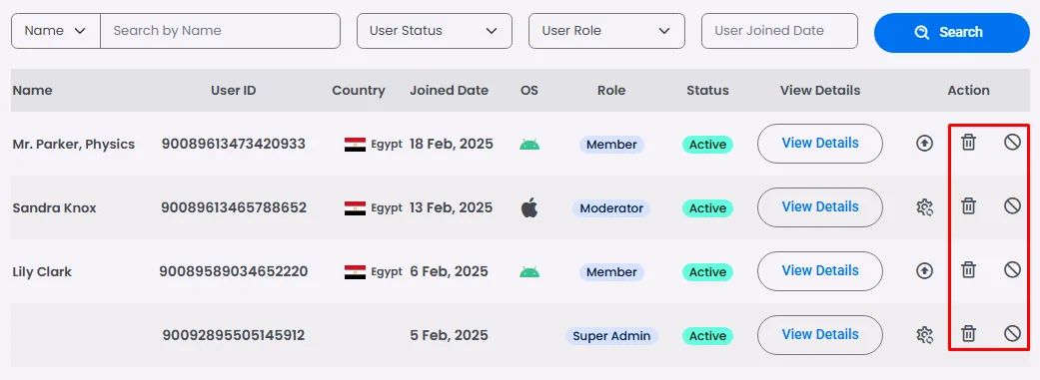
Task: Click upgrade arrow icon for Mr. Parker, Physics
Action: 924,143
